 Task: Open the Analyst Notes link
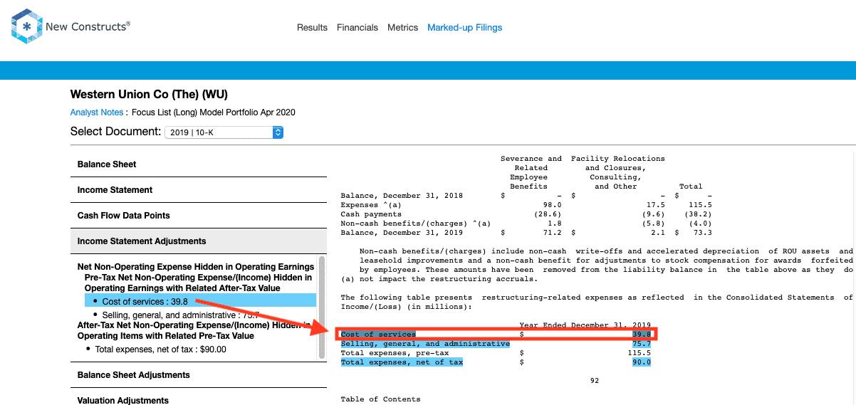[96, 112]
